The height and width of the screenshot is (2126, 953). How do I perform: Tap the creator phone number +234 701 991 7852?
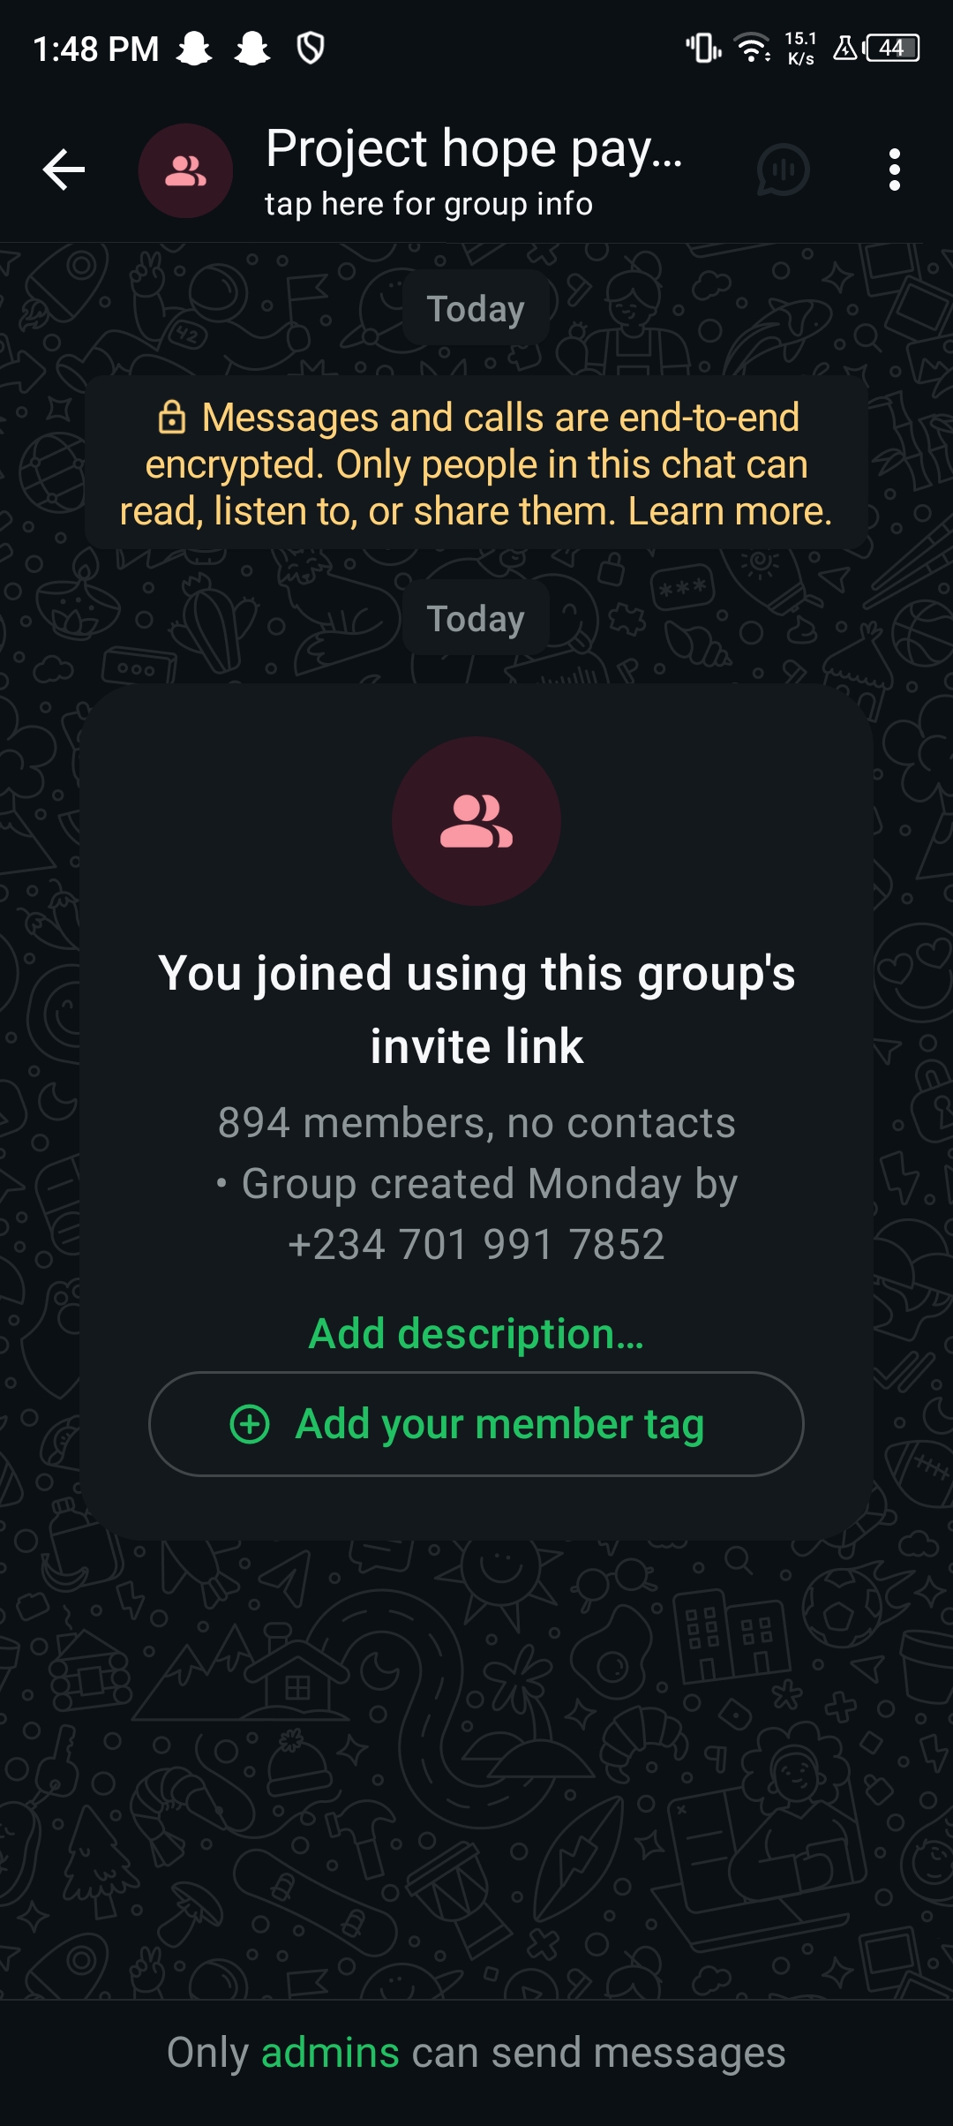coord(476,1244)
